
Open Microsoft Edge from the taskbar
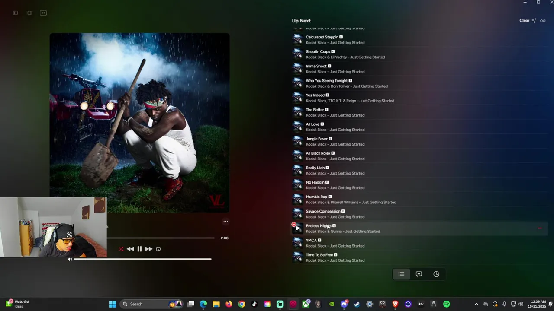[x=203, y=304]
